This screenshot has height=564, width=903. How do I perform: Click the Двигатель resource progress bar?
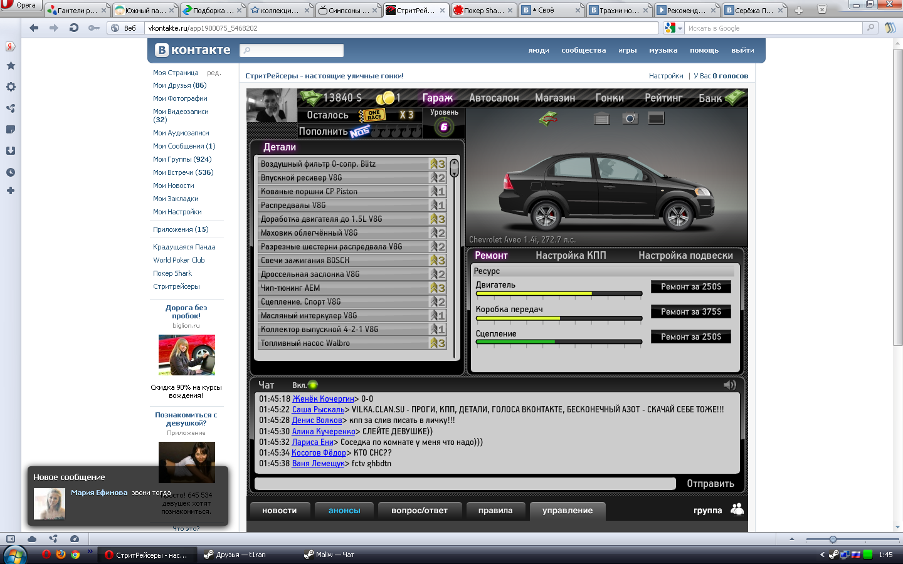point(559,293)
